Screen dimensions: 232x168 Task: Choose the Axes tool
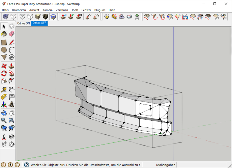pyautogui.click(x=4, y=104)
